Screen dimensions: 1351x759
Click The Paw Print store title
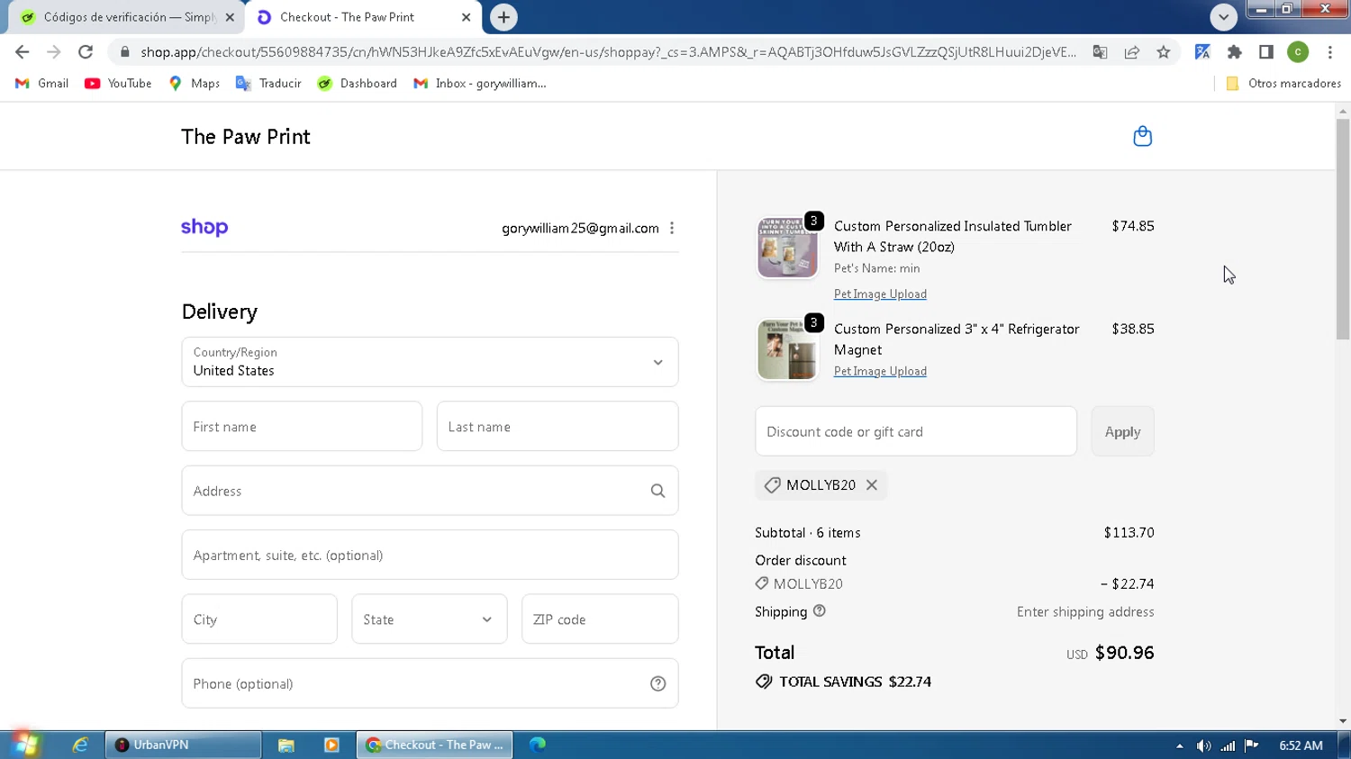point(246,137)
